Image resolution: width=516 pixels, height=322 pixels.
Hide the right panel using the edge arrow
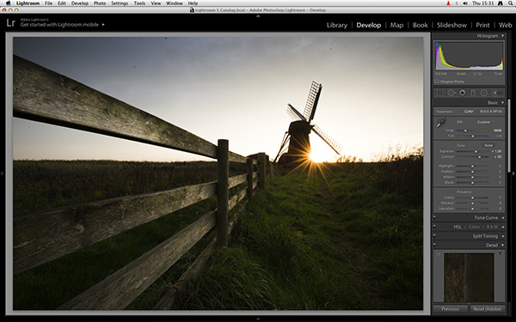[x=513, y=173]
